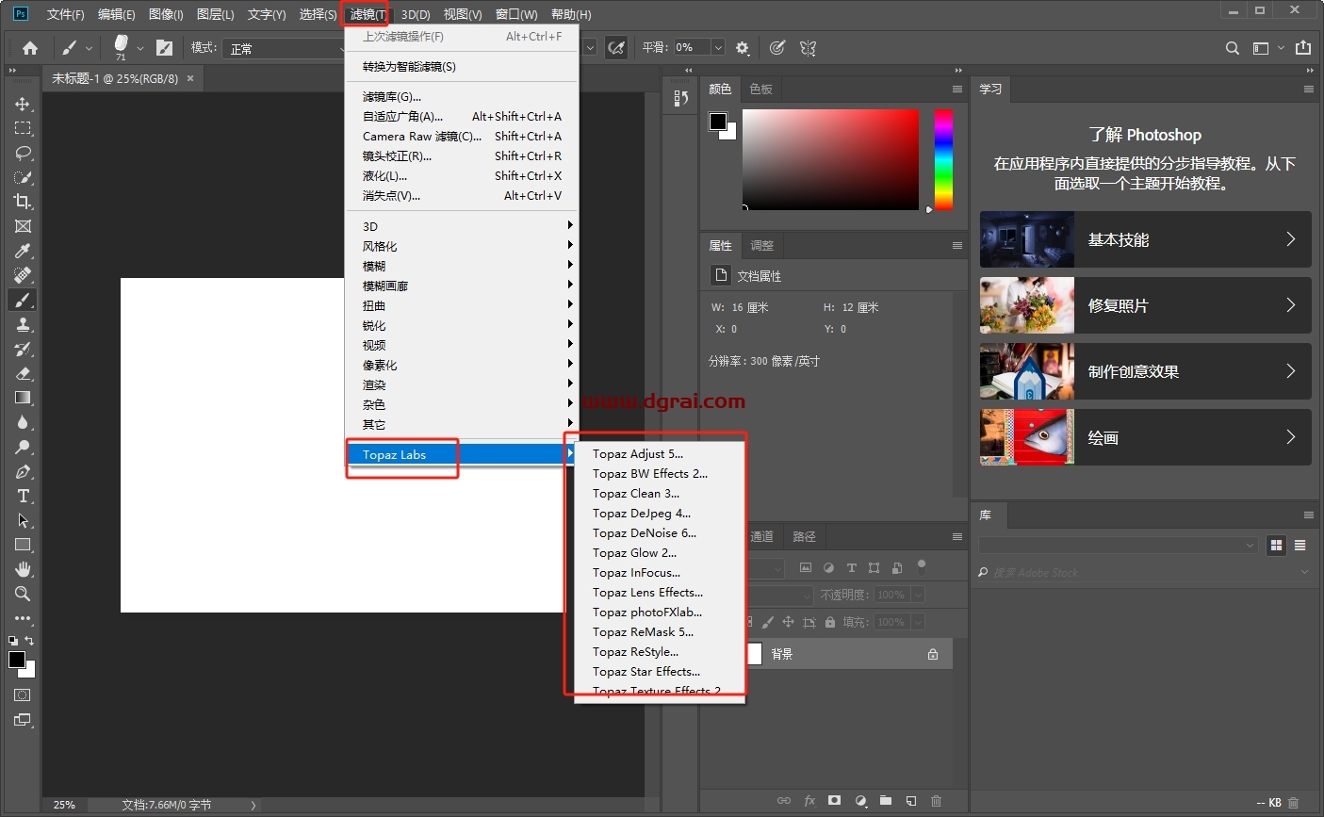Select the Crop tool
Viewport: 1324px width, 817px height.
pos(23,202)
